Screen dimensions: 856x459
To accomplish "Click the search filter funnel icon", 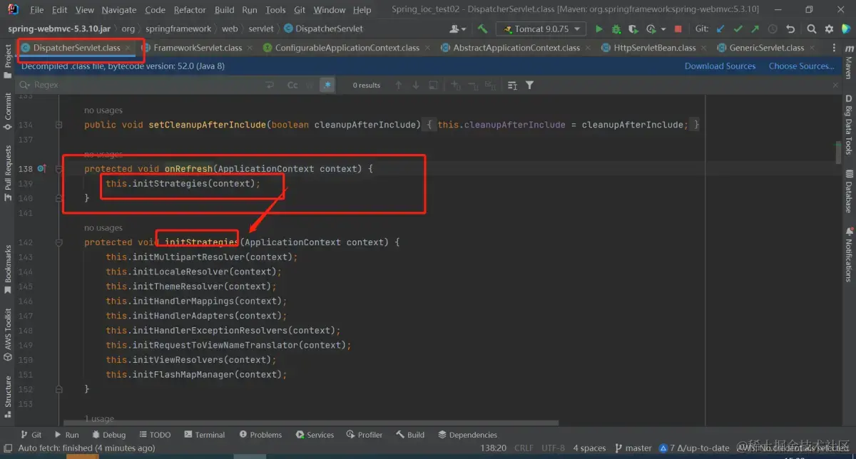I will [x=529, y=85].
